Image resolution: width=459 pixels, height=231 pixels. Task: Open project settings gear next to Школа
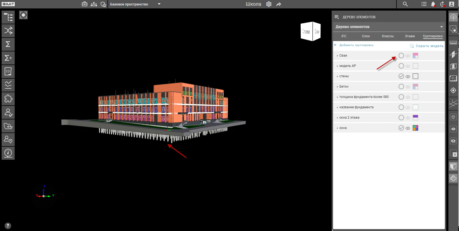[x=269, y=4]
